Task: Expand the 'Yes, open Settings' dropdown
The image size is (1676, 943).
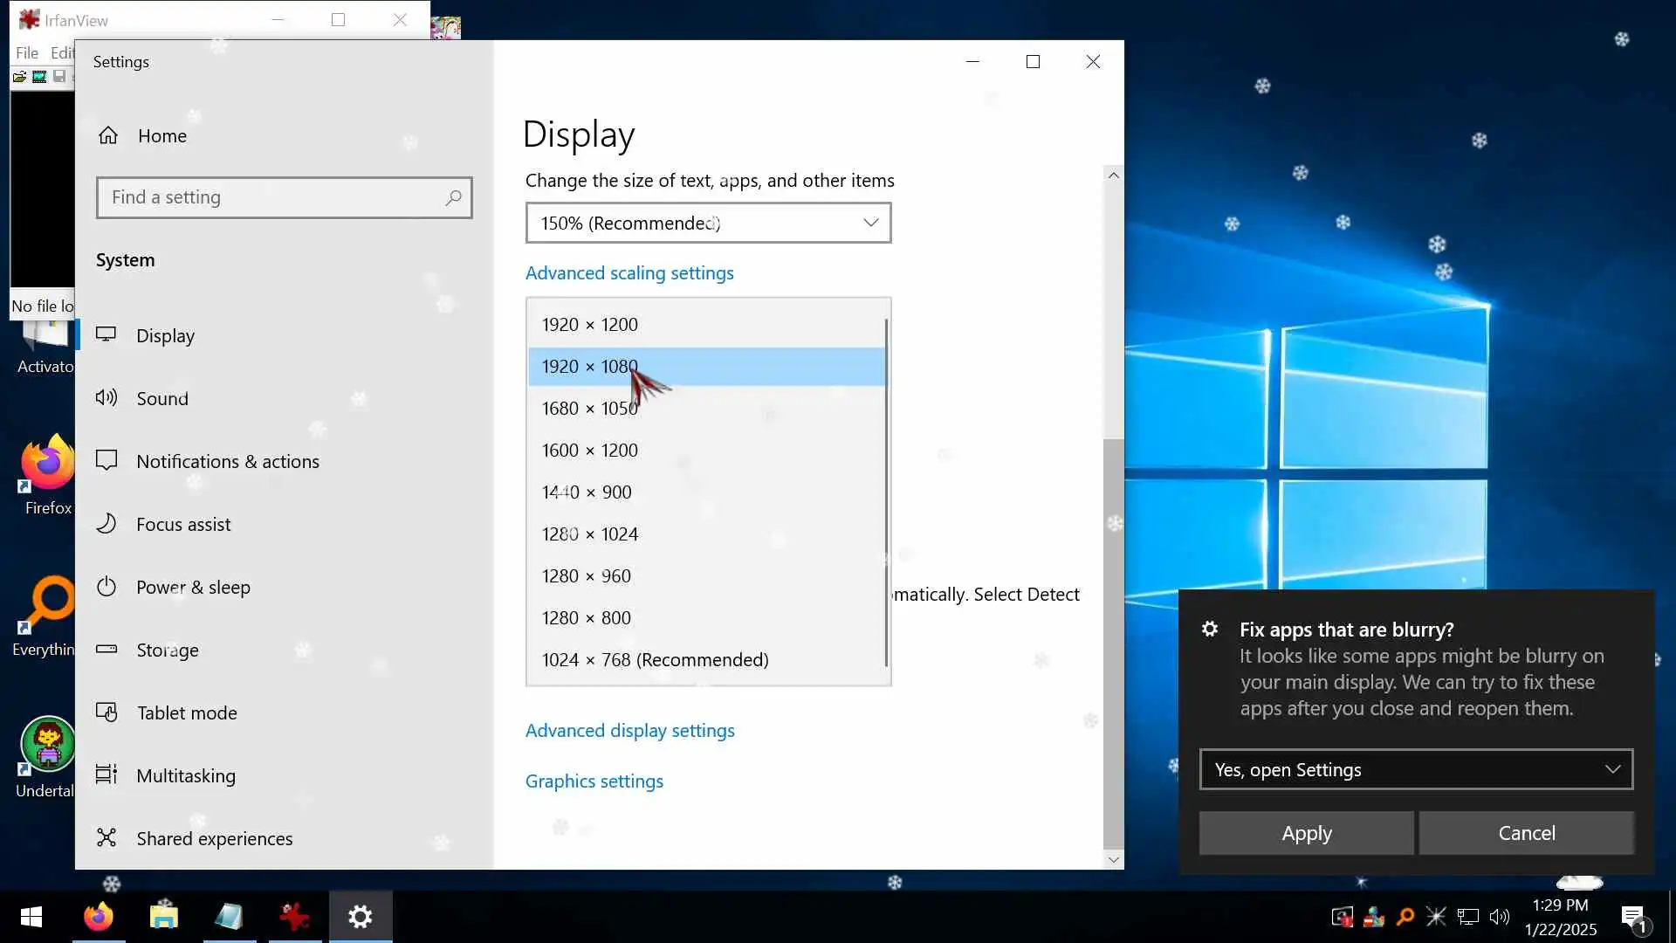Action: pos(1416,769)
